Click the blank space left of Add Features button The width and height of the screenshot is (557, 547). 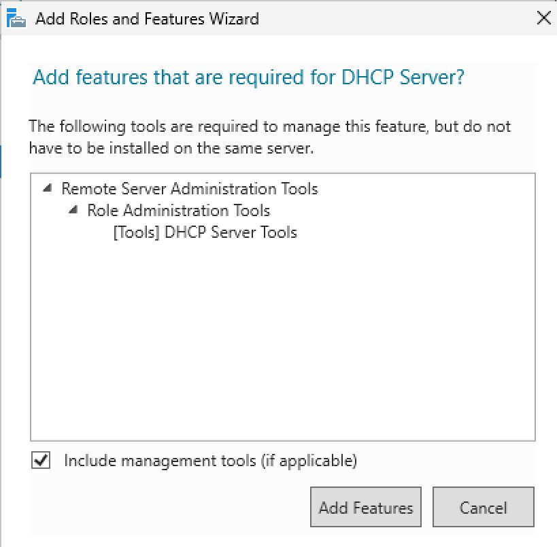(170, 507)
